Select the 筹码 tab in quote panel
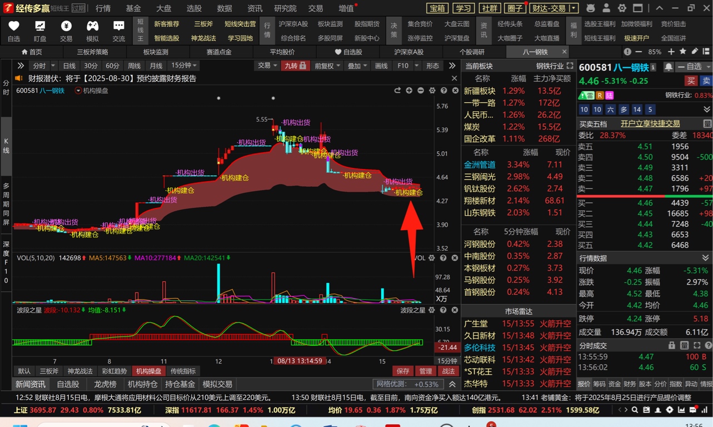The image size is (713, 427). (599, 384)
